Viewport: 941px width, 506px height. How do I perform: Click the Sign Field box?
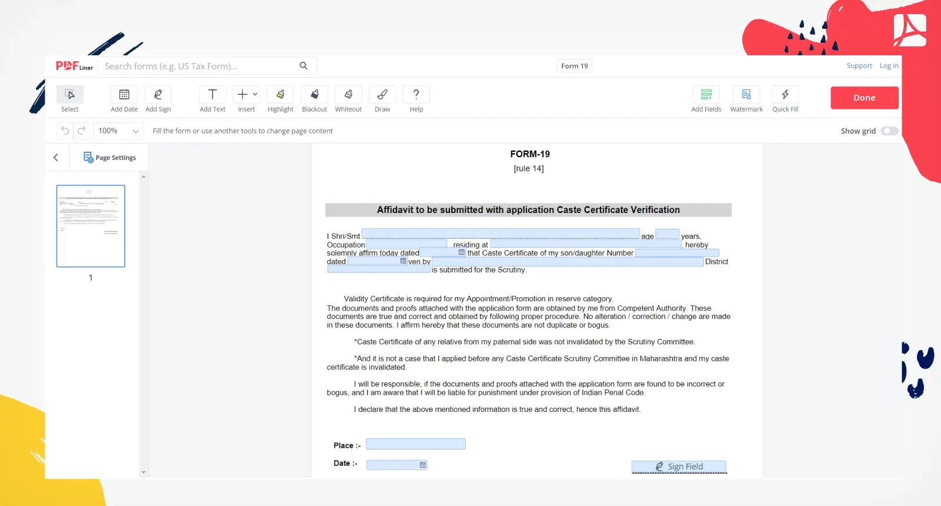click(x=679, y=467)
